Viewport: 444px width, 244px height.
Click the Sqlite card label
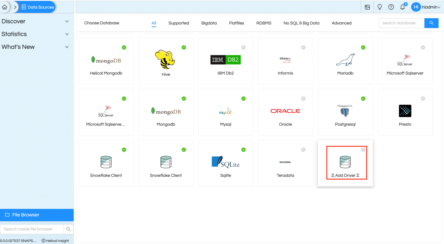pyautogui.click(x=226, y=175)
